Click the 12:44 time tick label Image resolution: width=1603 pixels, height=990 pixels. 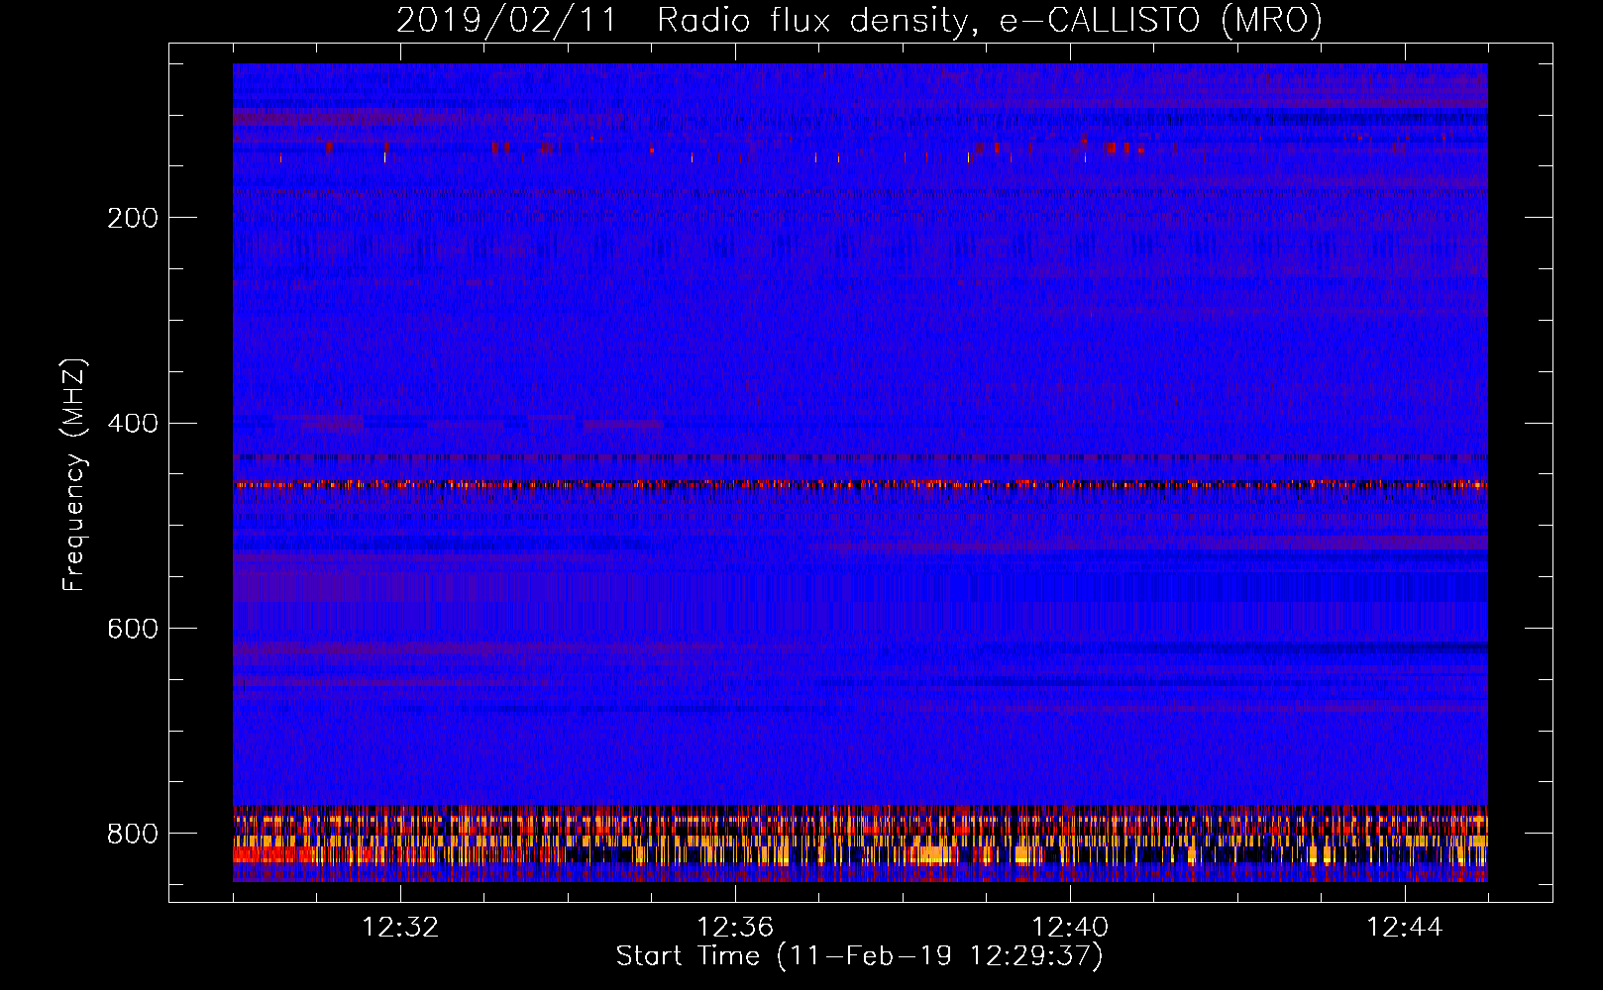[x=1405, y=928]
